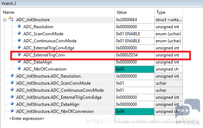Click the Watch 2 panel title
The width and height of the screenshot is (203, 128).
pyautogui.click(x=9, y=4)
